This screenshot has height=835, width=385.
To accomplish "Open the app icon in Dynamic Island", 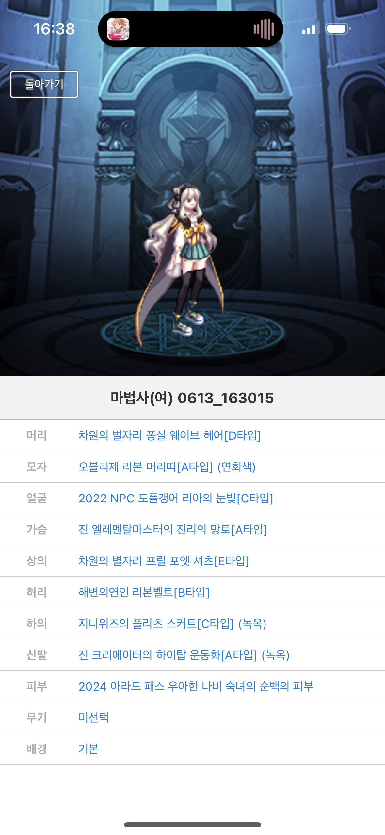I will tap(118, 29).
